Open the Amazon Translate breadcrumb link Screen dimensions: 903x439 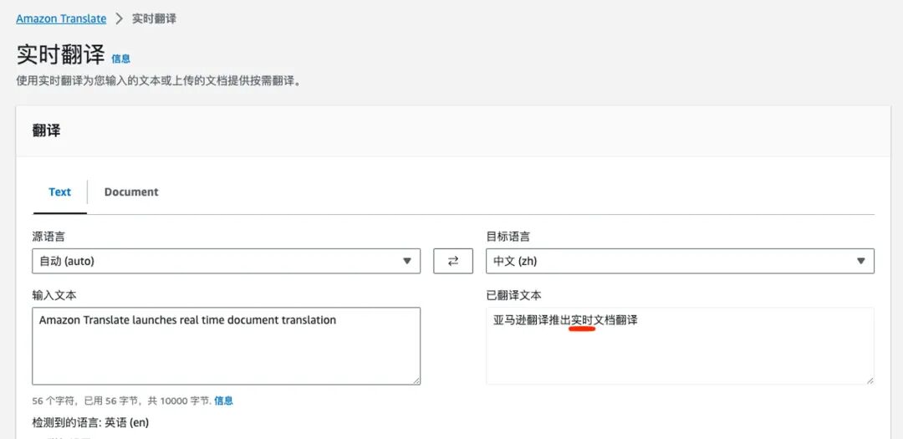pos(61,18)
